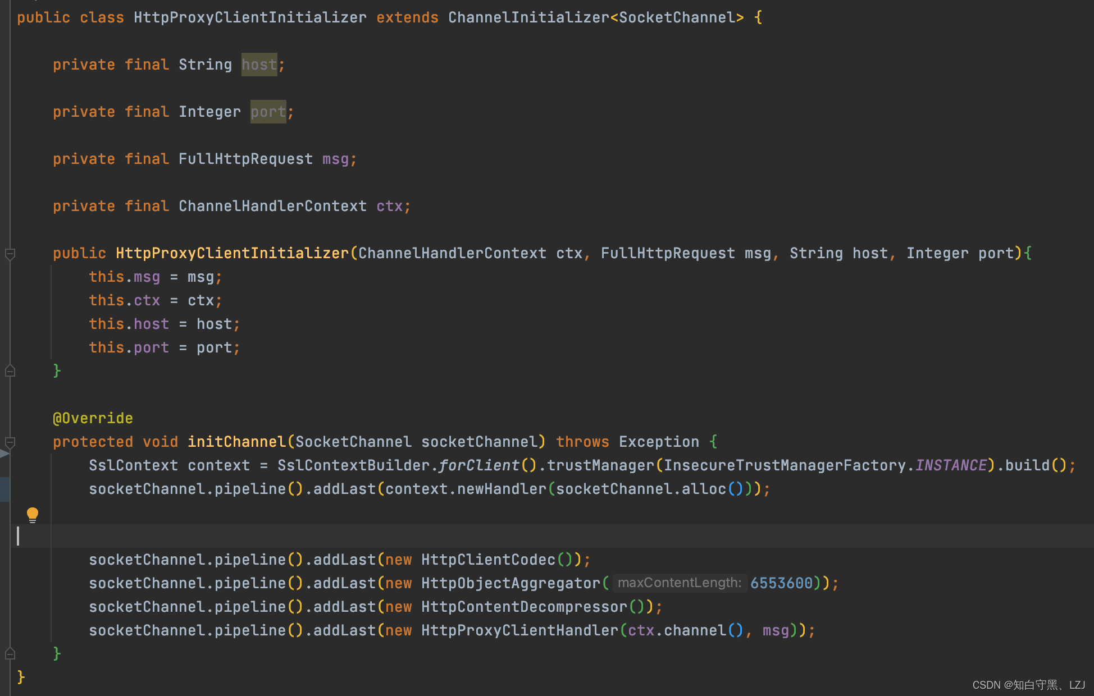Collapse the constructor using its fold marker
The height and width of the screenshot is (696, 1094).
10,254
